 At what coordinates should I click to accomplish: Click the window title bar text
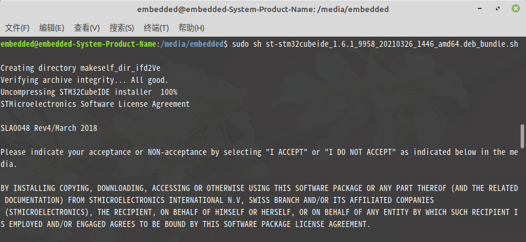263,10
